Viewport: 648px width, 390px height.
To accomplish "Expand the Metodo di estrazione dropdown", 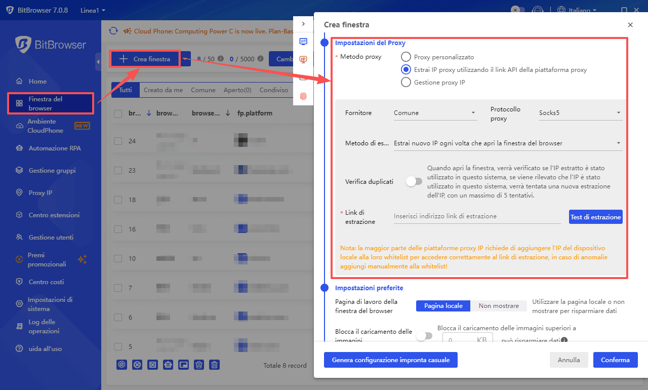I will point(506,143).
